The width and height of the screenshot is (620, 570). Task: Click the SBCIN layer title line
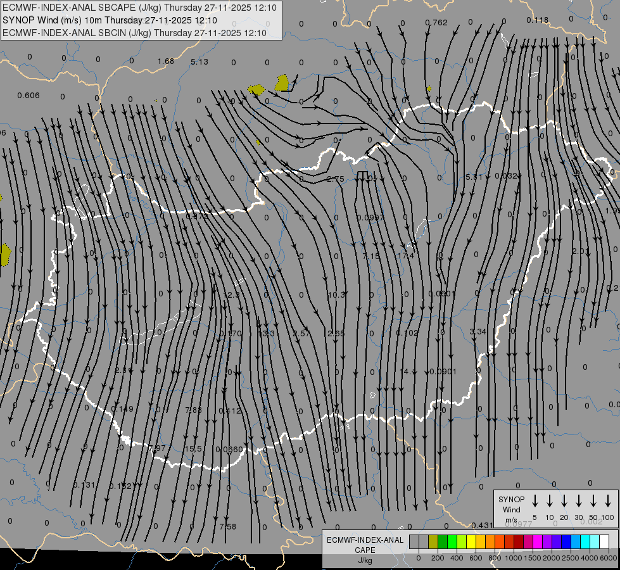pyautogui.click(x=134, y=33)
